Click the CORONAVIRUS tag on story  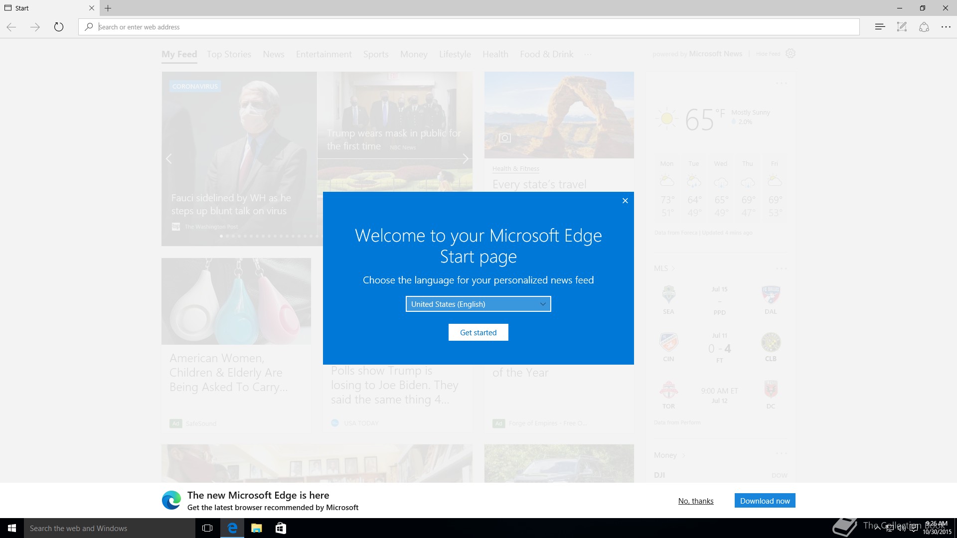click(x=195, y=86)
